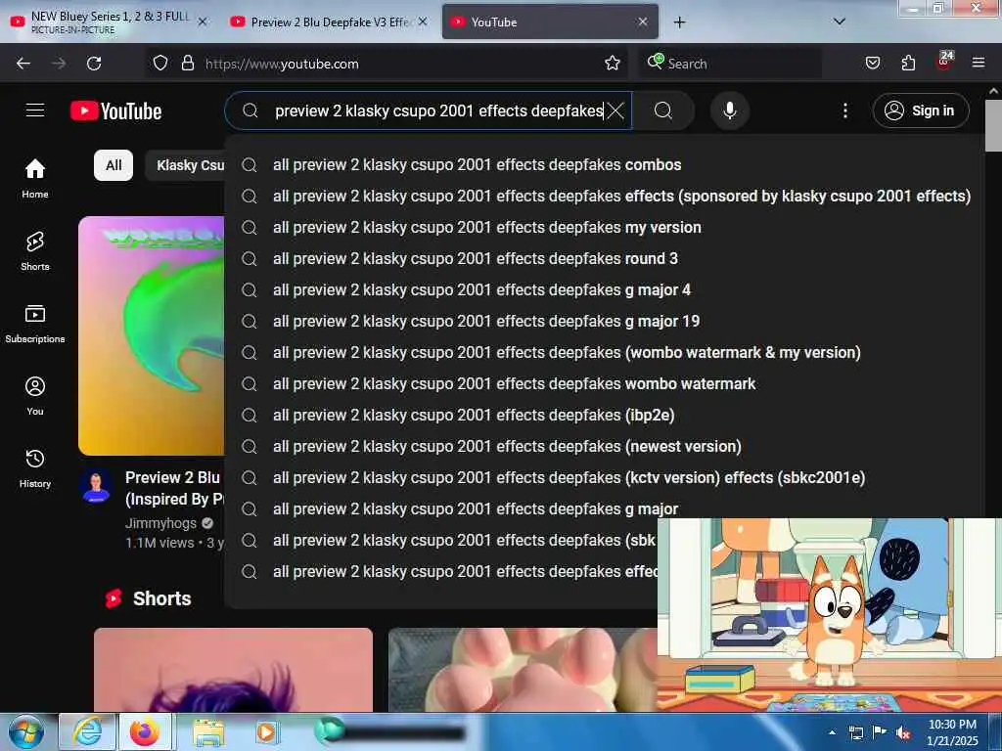Click the muted volume tray icon
Viewport: 1002px width, 751px height.
click(x=903, y=732)
